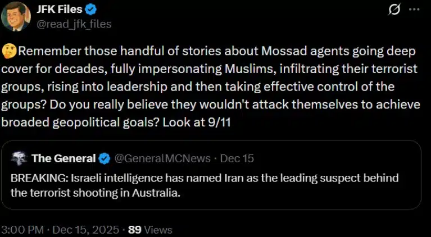Click the thinking face emoji
Screen dimensions: 431x237
click(10, 52)
